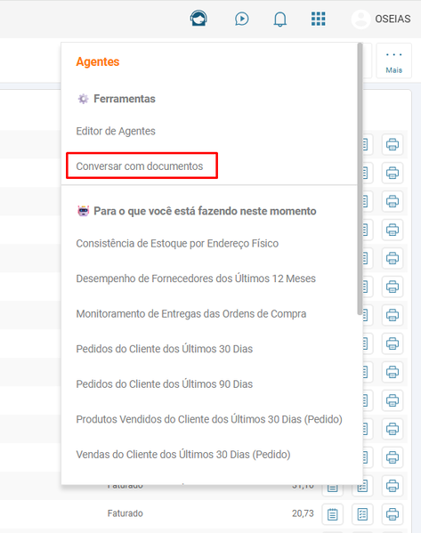Click the Agentes panel title

pyautogui.click(x=98, y=62)
